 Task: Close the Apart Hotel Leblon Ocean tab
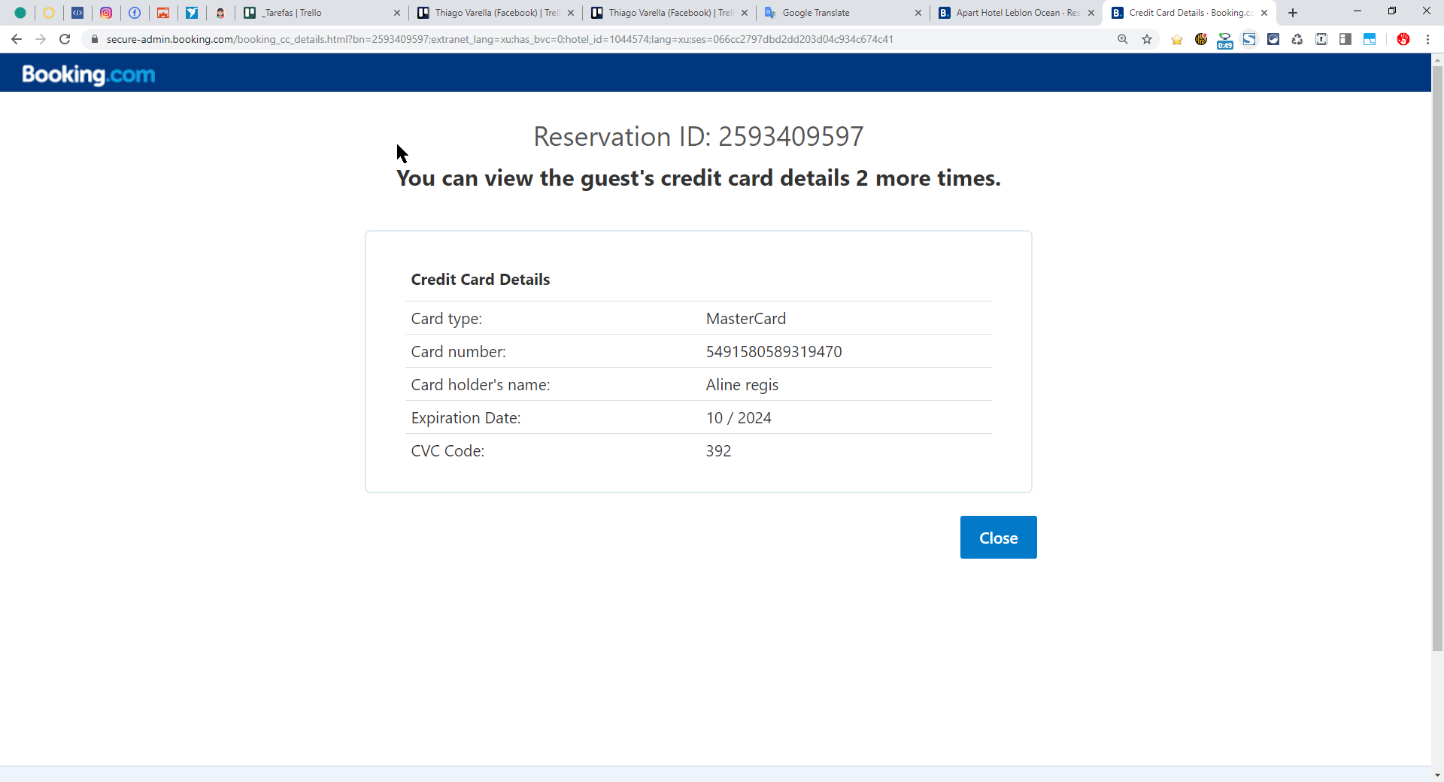tap(1091, 13)
